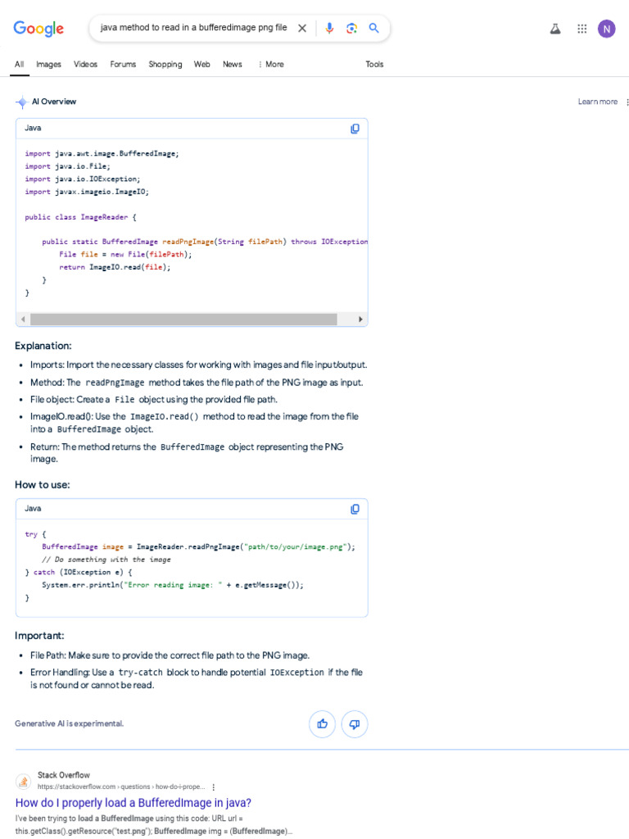Open Search Labs flask icon
629x839 pixels.
click(555, 29)
